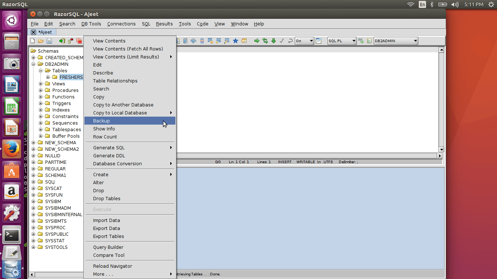
Task: Select Export Data in context menu
Action: click(106, 229)
